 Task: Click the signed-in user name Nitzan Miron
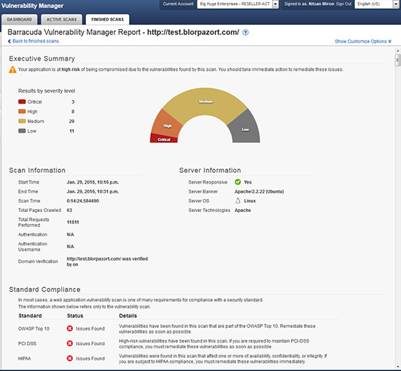pos(322,4)
